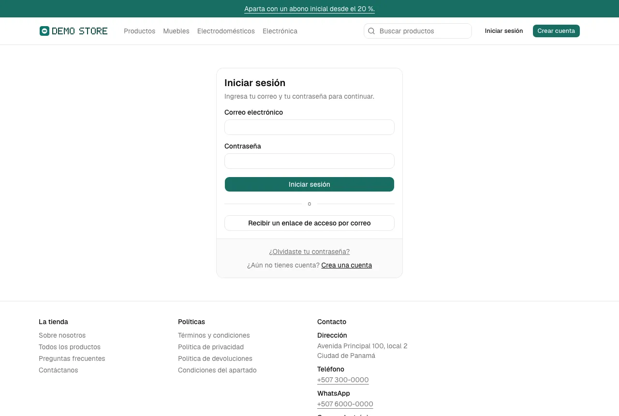Click the Demo Store logo icon

click(44, 31)
